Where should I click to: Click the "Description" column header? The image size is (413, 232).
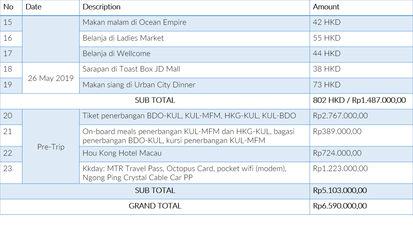click(102, 7)
